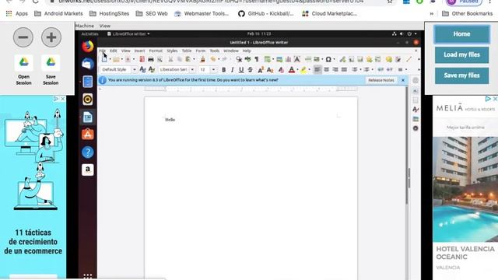Screen dimensions: 498x280
Task: Open the Amazon launcher in the dock
Action: pyautogui.click(x=88, y=170)
